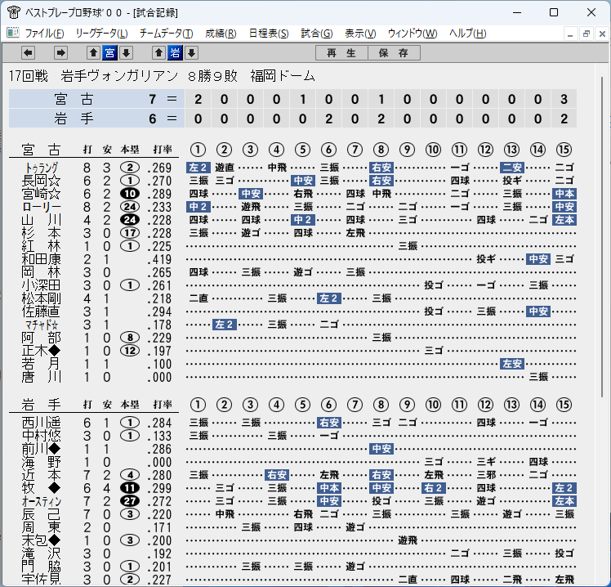
Task: Open the リーグデータ(L) menu
Action: pos(102,34)
